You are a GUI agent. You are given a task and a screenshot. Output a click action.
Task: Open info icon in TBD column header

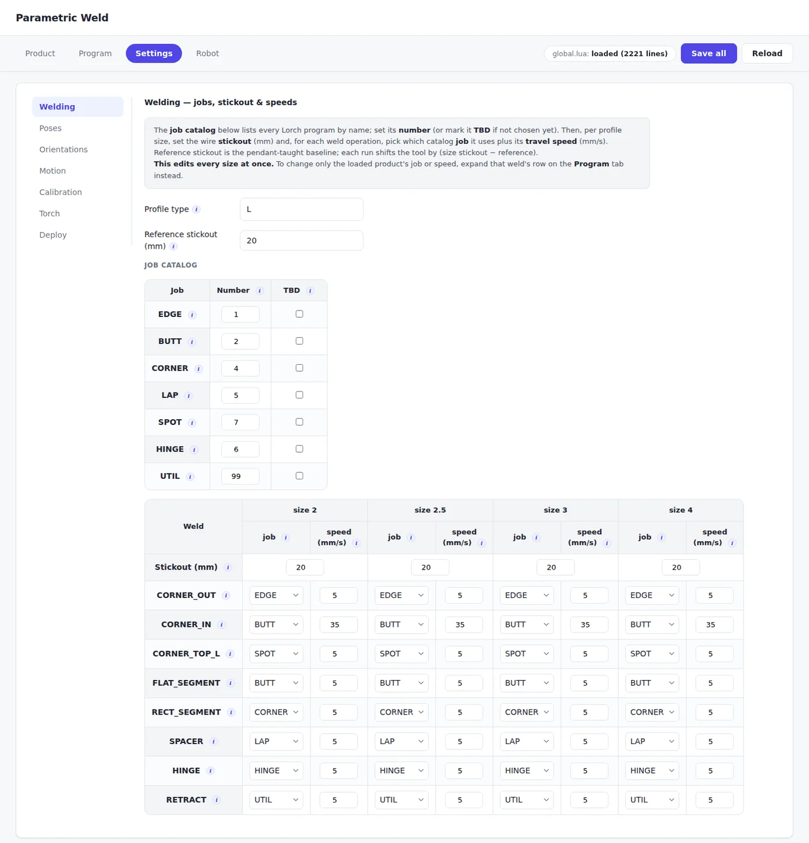310,291
